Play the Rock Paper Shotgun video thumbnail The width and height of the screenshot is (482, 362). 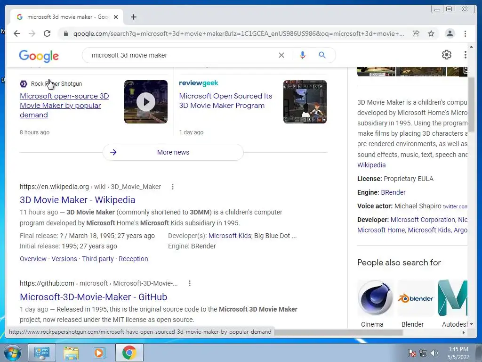click(146, 102)
